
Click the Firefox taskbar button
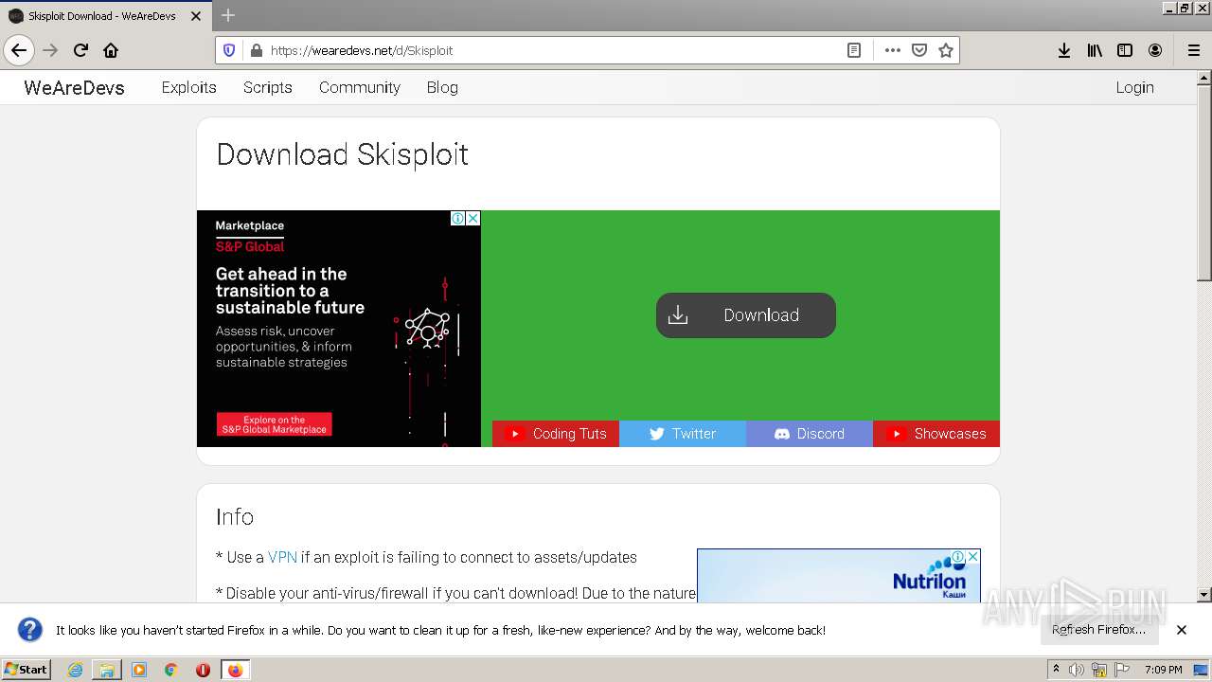(x=235, y=670)
